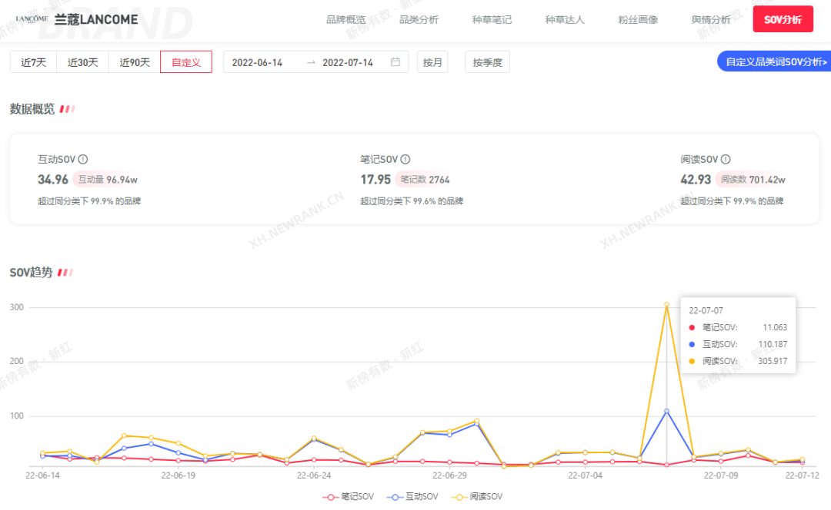
Task: Open the 种草达人 tab
Action: click(565, 19)
